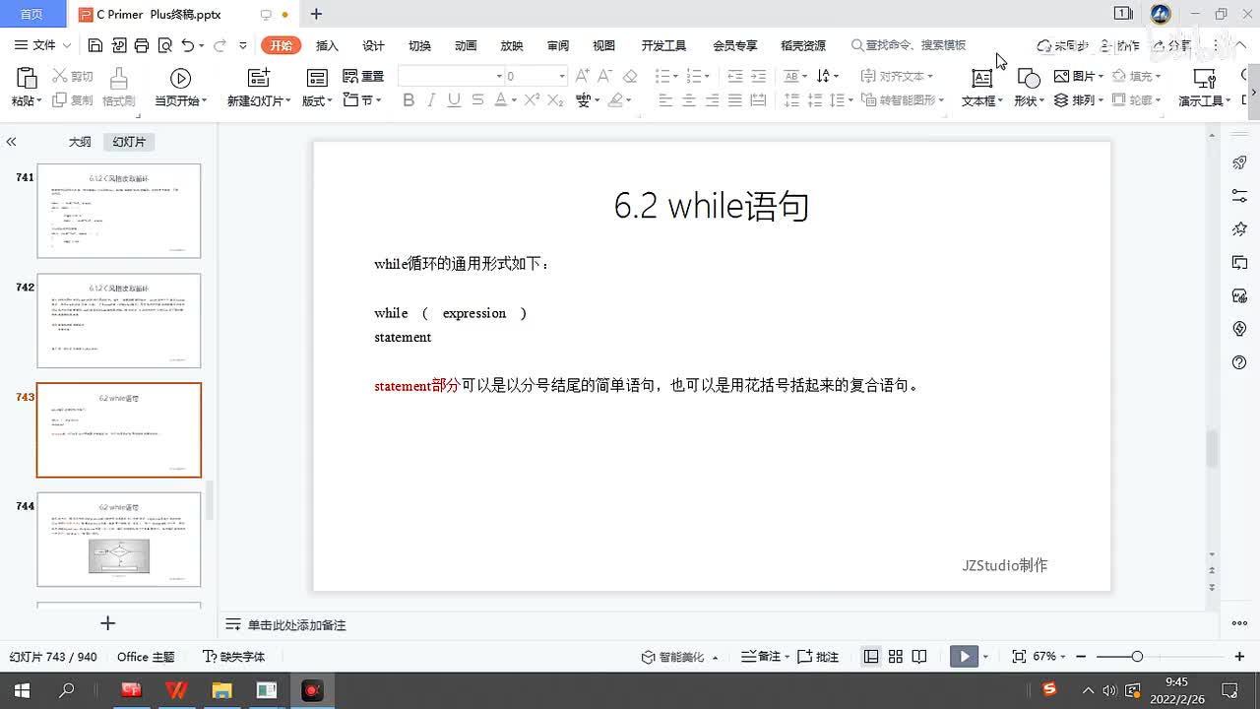Click the New Slide (新建幻灯片) icon
Screen dimensions: 1260x709
(x=258, y=79)
